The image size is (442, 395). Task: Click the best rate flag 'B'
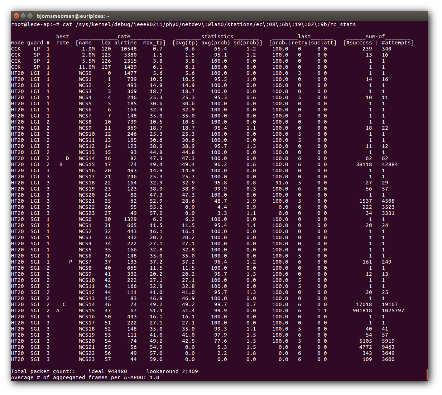(x=61, y=164)
